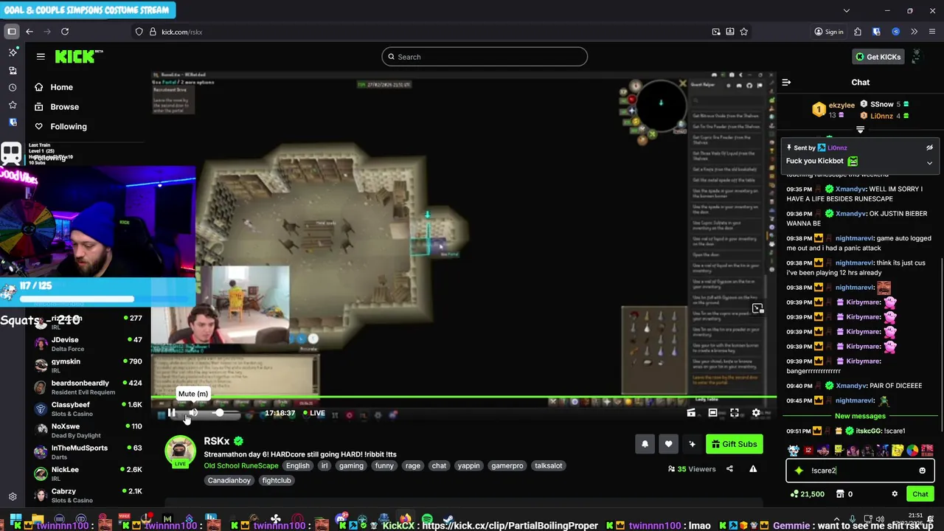Click itskcGG username in chat
The width and height of the screenshot is (944, 531).
coord(868,431)
